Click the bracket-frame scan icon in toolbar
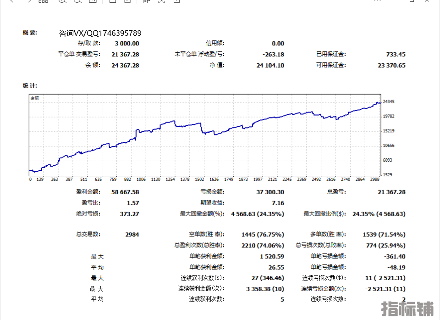The image size is (440, 320). 161,1
